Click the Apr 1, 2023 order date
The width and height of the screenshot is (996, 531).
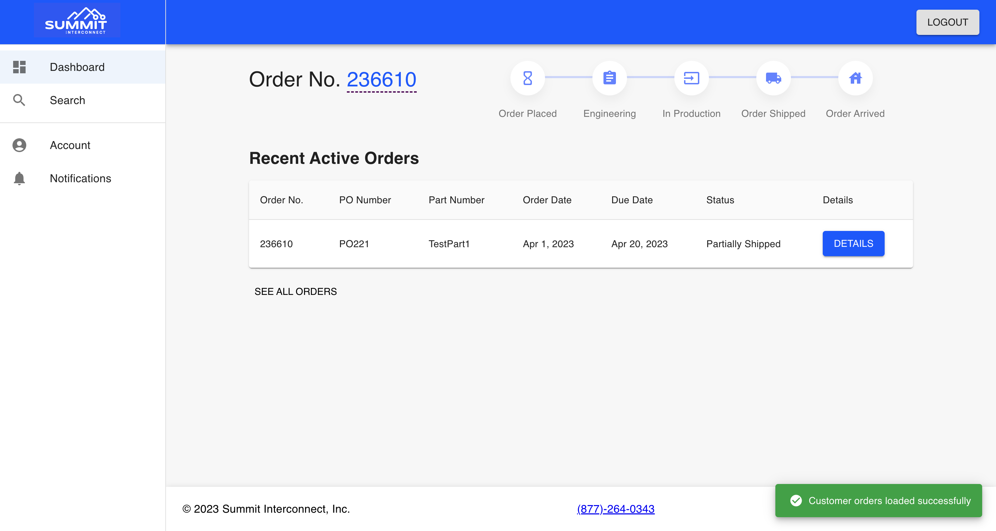click(548, 244)
